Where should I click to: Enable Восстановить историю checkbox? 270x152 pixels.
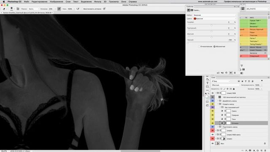pos(82,9)
